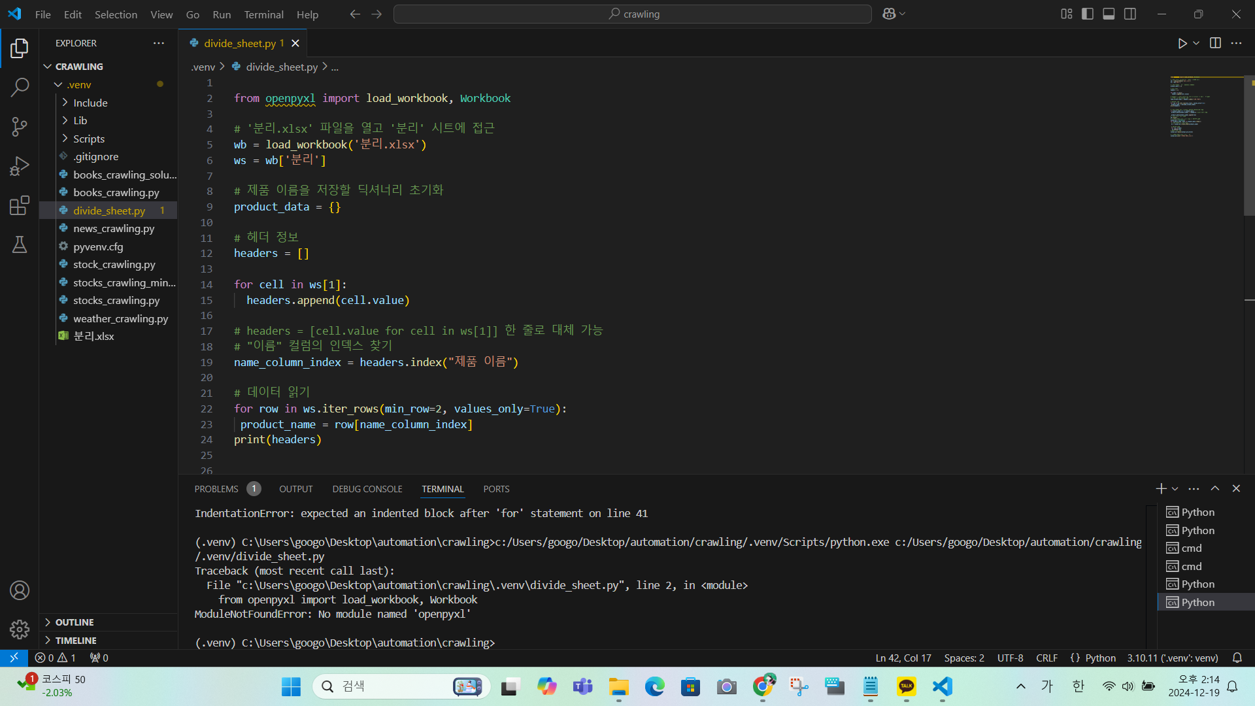This screenshot has height=706, width=1255.
Task: Create a new terminal with plus icon
Action: pos(1161,488)
